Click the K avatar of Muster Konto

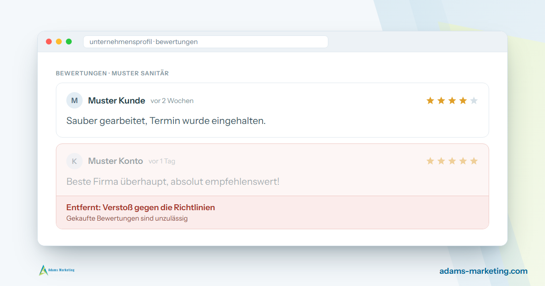(74, 161)
